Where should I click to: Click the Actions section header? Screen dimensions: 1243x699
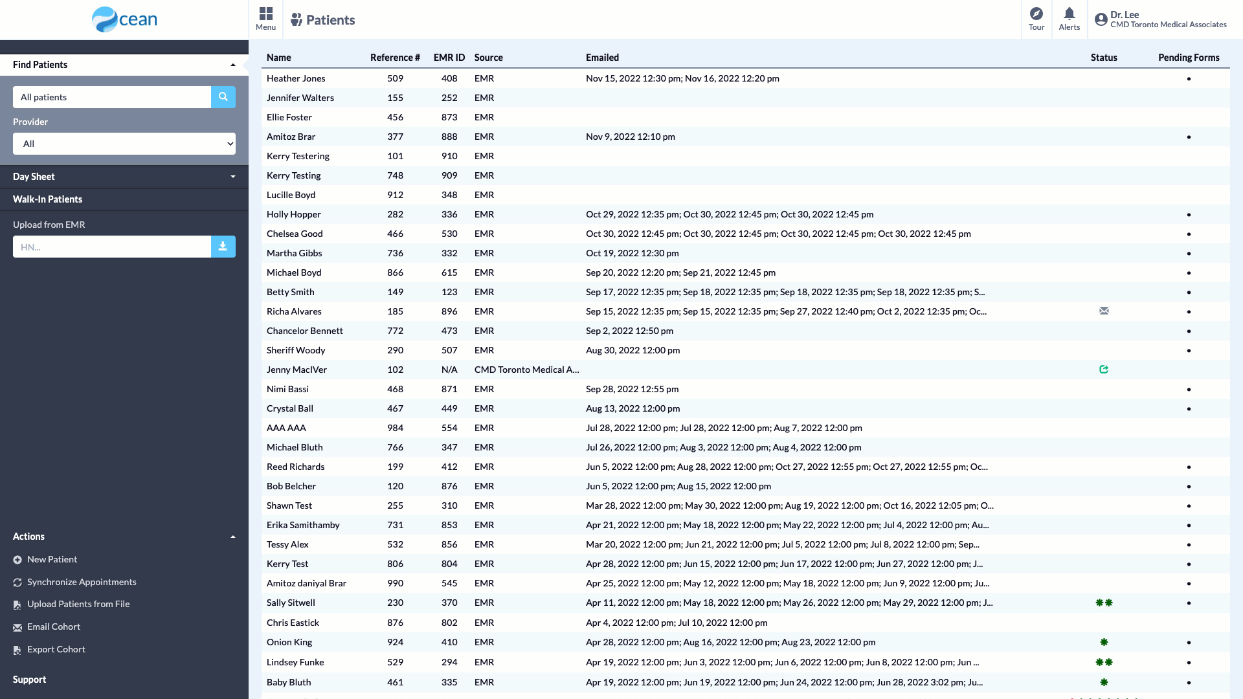click(124, 537)
